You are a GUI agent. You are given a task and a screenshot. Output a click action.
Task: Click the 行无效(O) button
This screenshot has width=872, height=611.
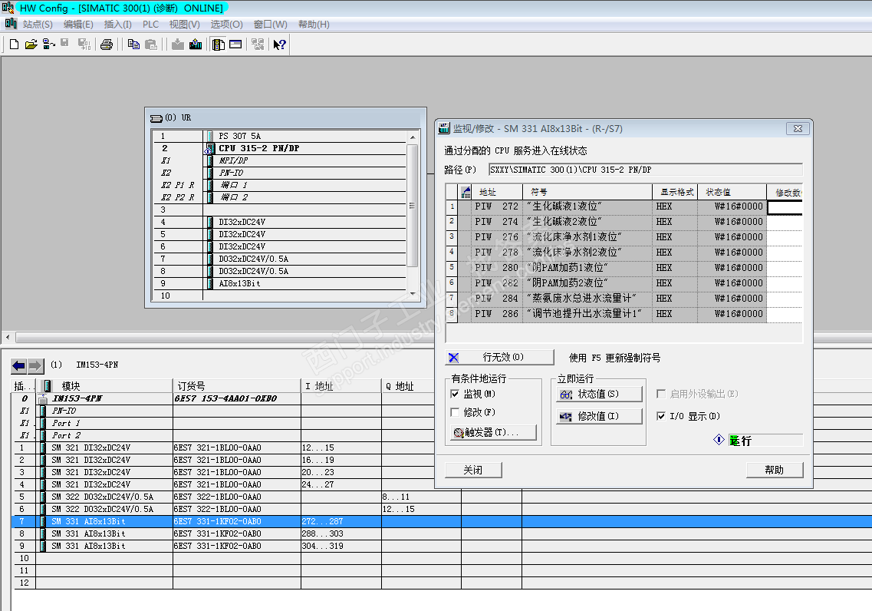click(x=499, y=357)
